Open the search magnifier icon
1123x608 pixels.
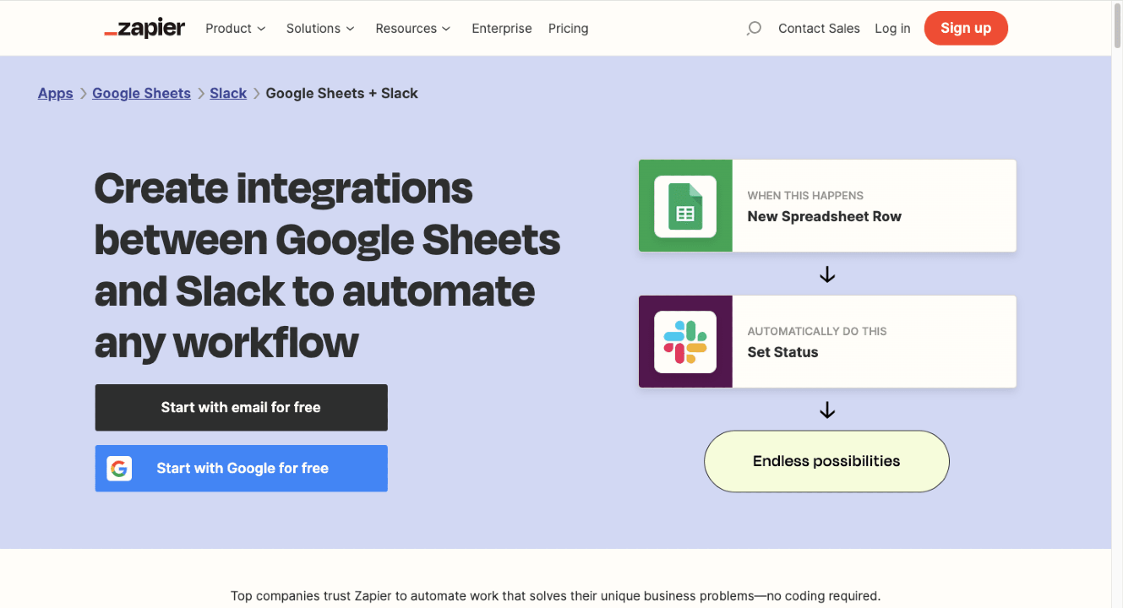[754, 29]
